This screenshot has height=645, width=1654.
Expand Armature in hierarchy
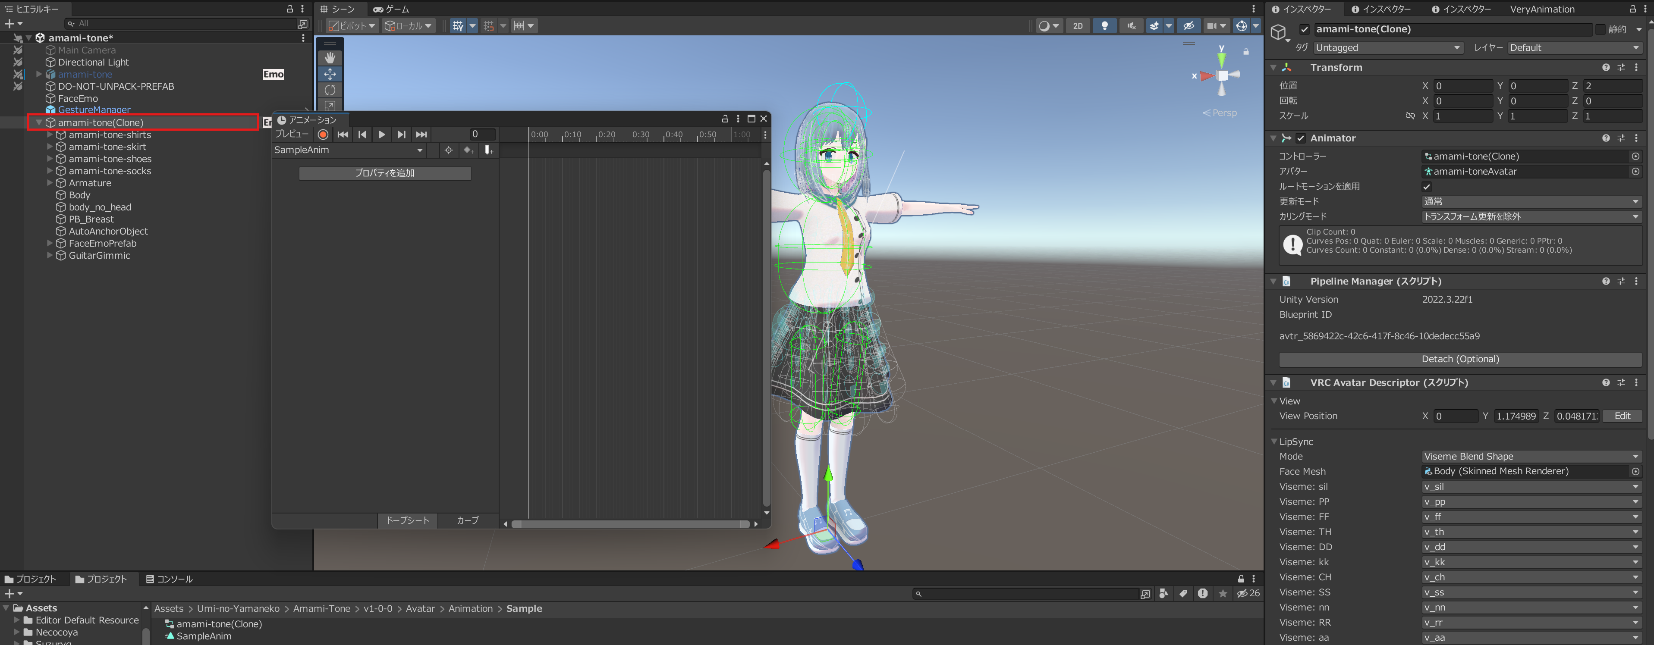pos(50,183)
